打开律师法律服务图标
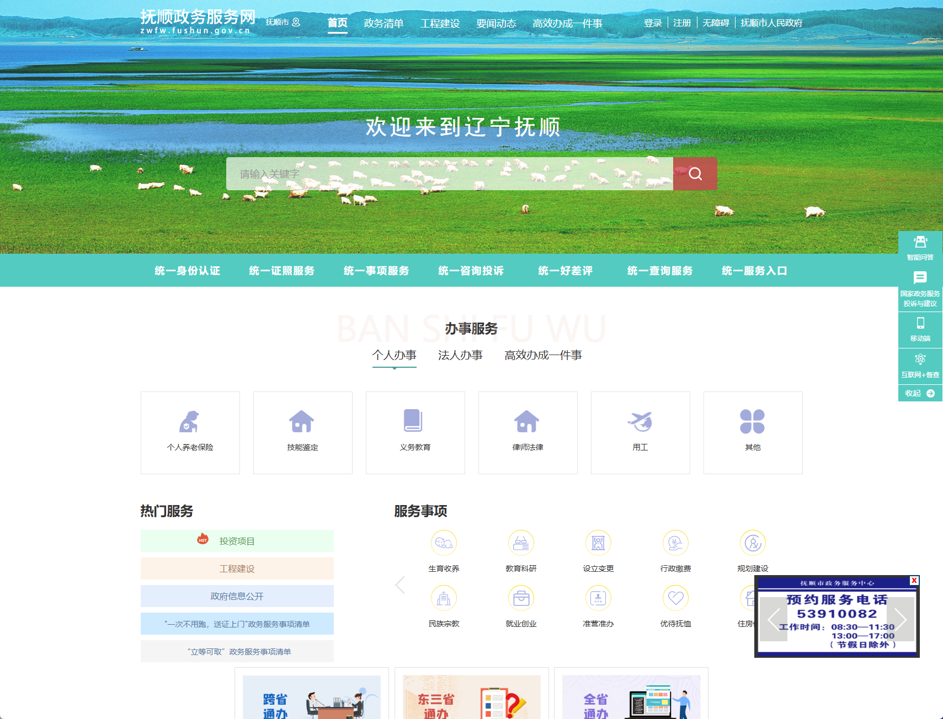This screenshot has width=943, height=719. (527, 422)
